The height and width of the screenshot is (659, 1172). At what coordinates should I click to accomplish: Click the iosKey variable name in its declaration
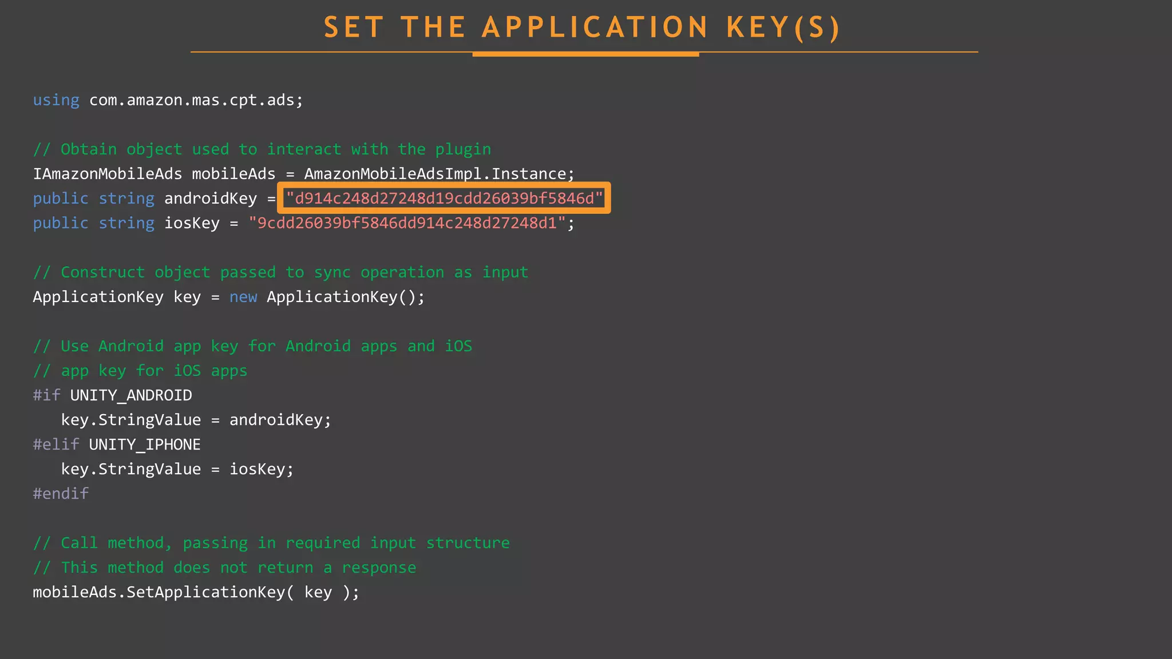pos(192,223)
